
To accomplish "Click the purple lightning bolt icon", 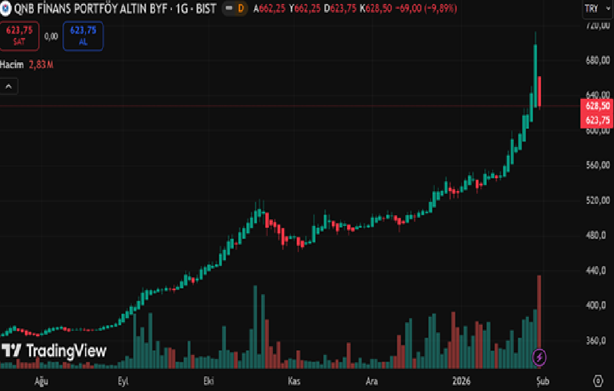I will [539, 358].
